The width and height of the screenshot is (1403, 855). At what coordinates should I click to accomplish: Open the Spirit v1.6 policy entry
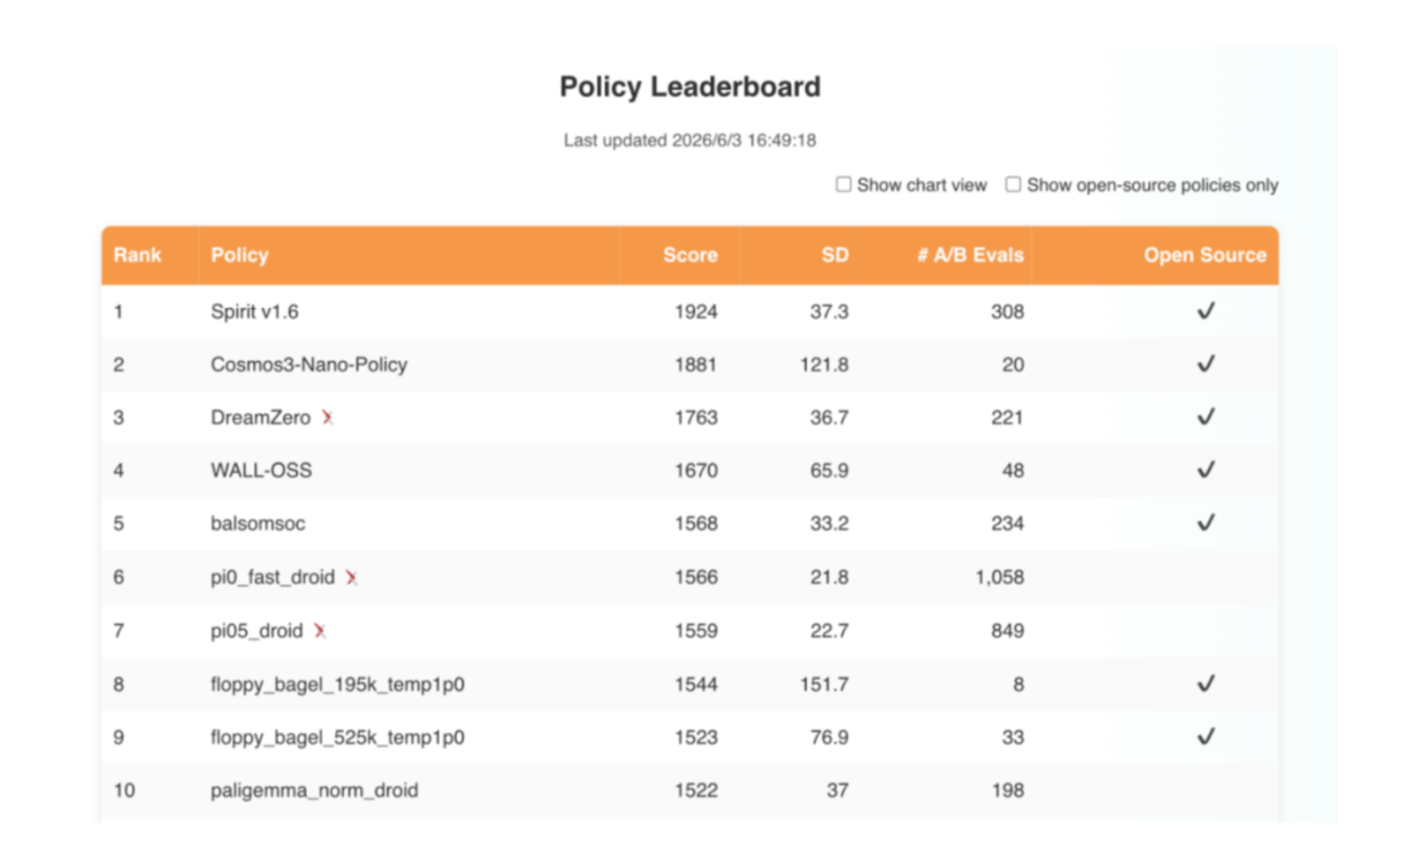tap(254, 312)
